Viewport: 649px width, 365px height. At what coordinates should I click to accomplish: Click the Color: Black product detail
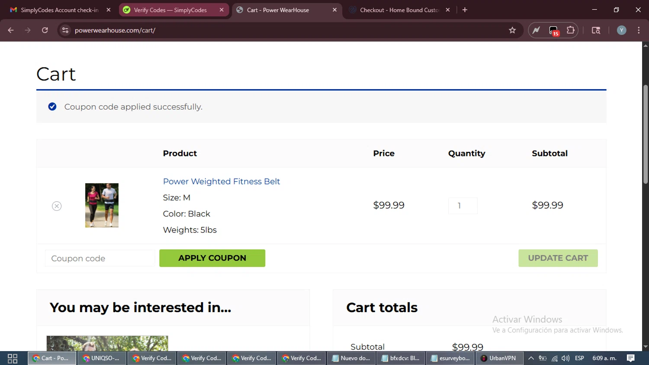tap(186, 214)
